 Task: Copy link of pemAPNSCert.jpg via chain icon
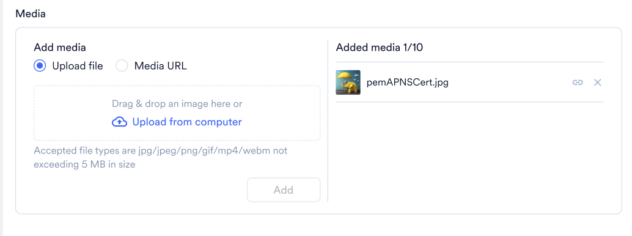[x=578, y=83]
